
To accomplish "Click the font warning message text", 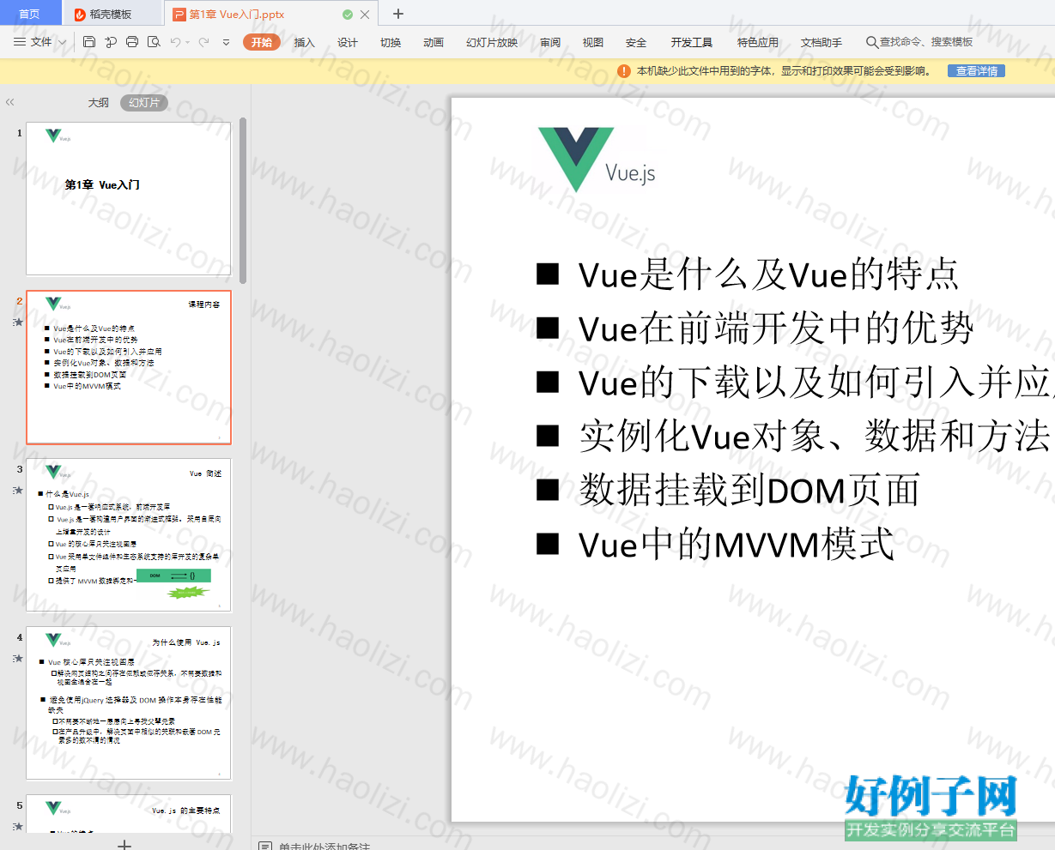I will click(x=785, y=71).
